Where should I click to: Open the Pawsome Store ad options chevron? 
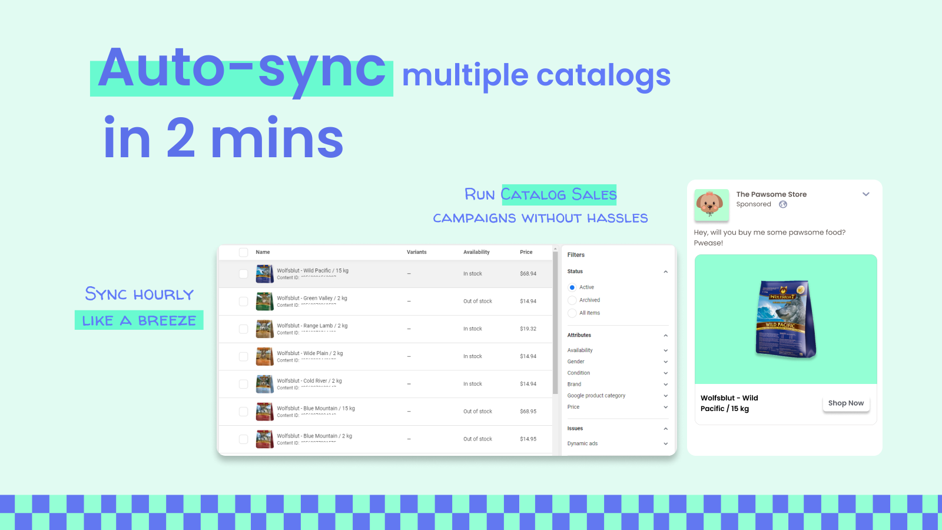tap(866, 194)
